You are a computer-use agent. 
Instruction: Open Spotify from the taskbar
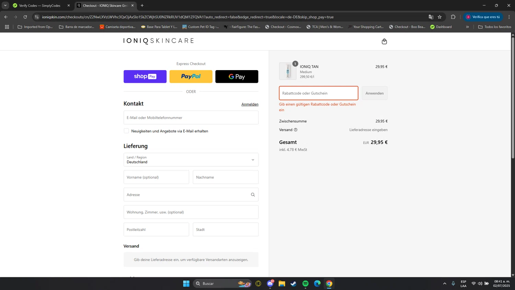(x=306, y=283)
